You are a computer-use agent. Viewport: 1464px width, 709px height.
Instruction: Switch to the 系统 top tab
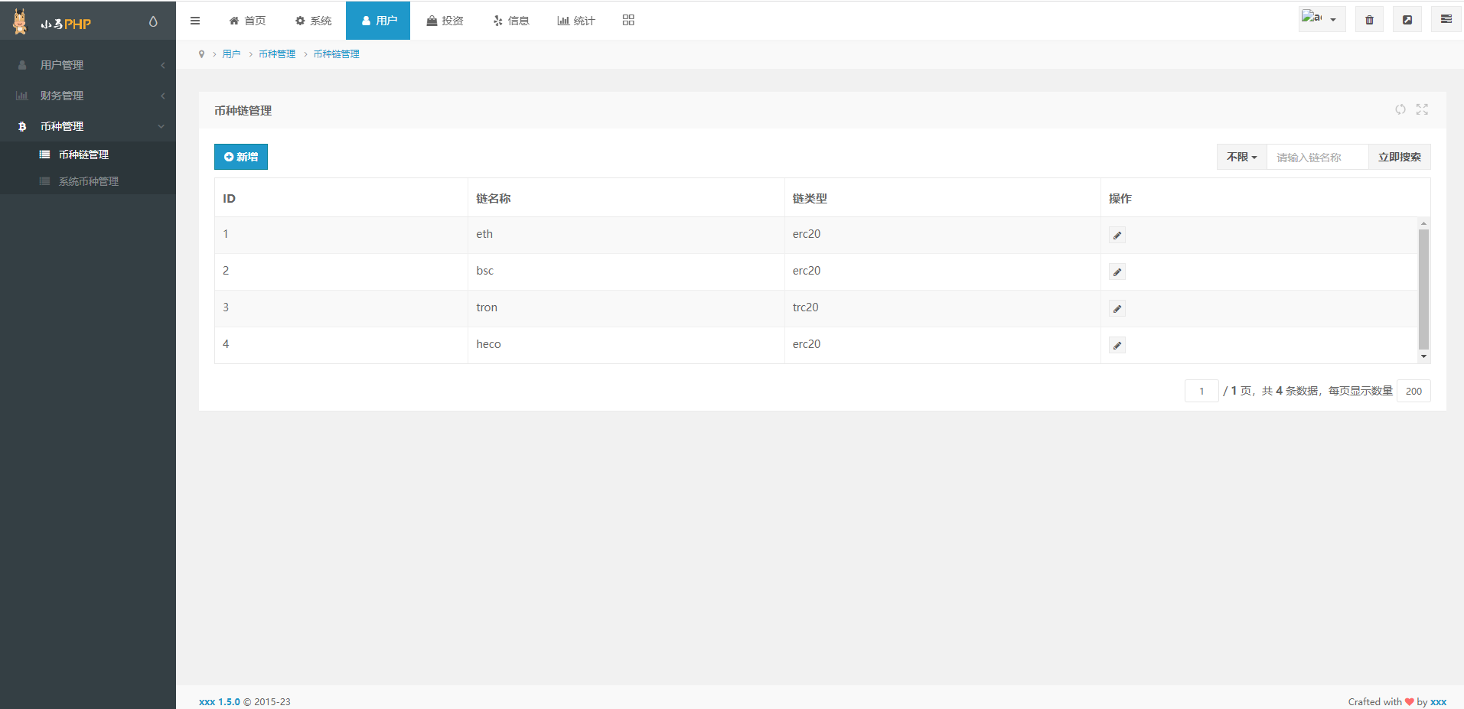314,21
